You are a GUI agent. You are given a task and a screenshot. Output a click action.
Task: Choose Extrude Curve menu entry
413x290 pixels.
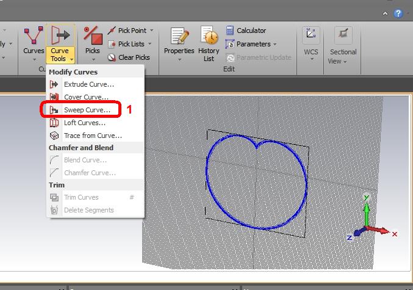(x=89, y=84)
